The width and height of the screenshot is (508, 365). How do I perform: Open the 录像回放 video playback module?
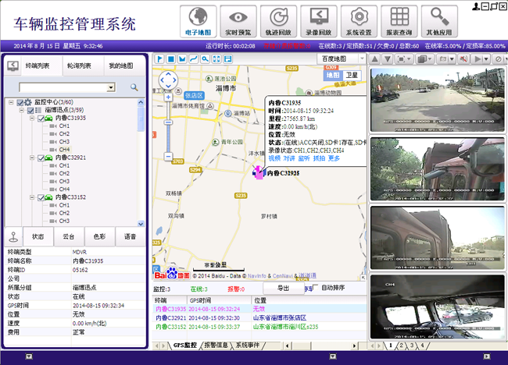coord(318,21)
